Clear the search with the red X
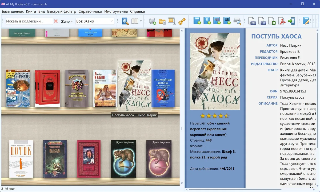The width and height of the screenshot is (320, 192). [56, 21]
